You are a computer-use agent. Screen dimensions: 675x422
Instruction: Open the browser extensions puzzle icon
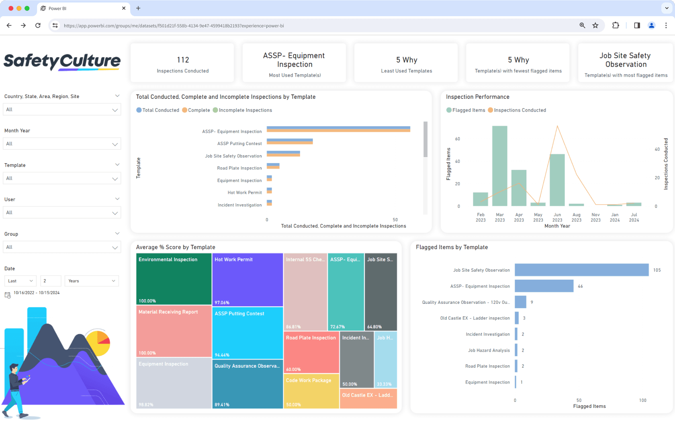click(x=616, y=25)
